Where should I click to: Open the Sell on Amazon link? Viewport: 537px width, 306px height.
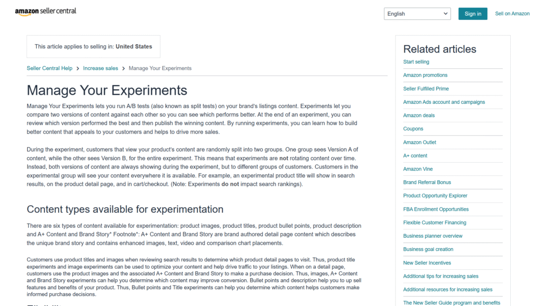[512, 14]
